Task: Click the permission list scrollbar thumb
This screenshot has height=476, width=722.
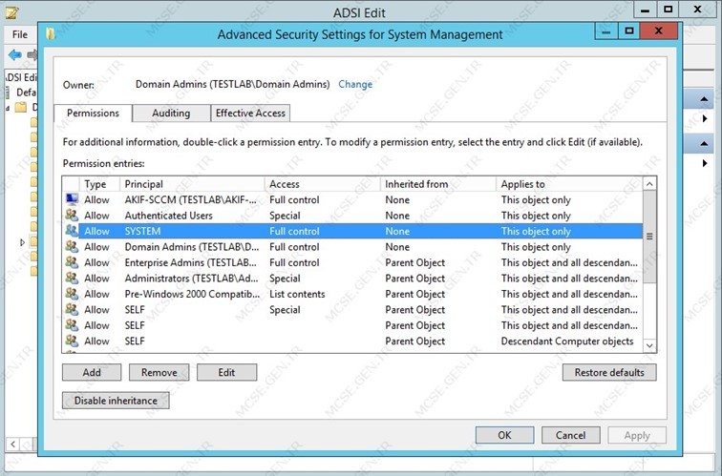Action: click(649, 237)
